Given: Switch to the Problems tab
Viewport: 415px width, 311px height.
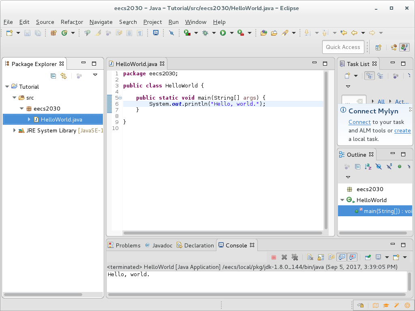Looking at the screenshot, I should pos(124,245).
